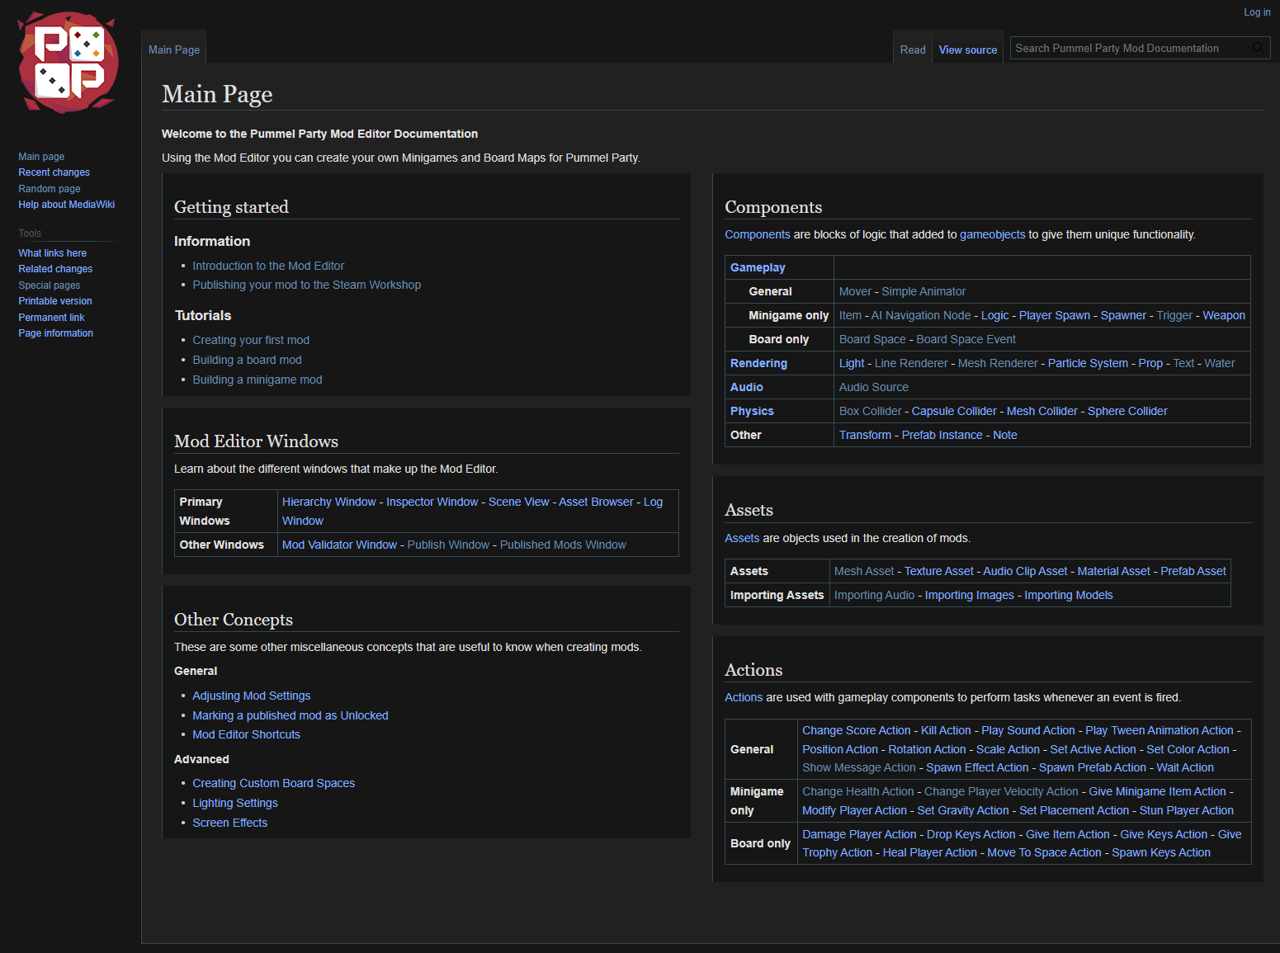The image size is (1280, 953).
Task: Open Prefab Instance component
Action: click(x=942, y=435)
